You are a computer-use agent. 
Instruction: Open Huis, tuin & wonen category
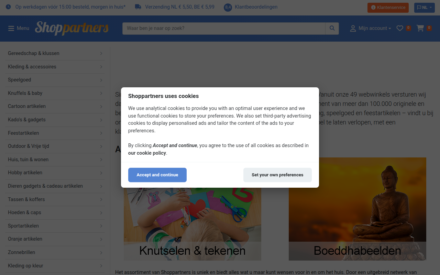pos(55,159)
